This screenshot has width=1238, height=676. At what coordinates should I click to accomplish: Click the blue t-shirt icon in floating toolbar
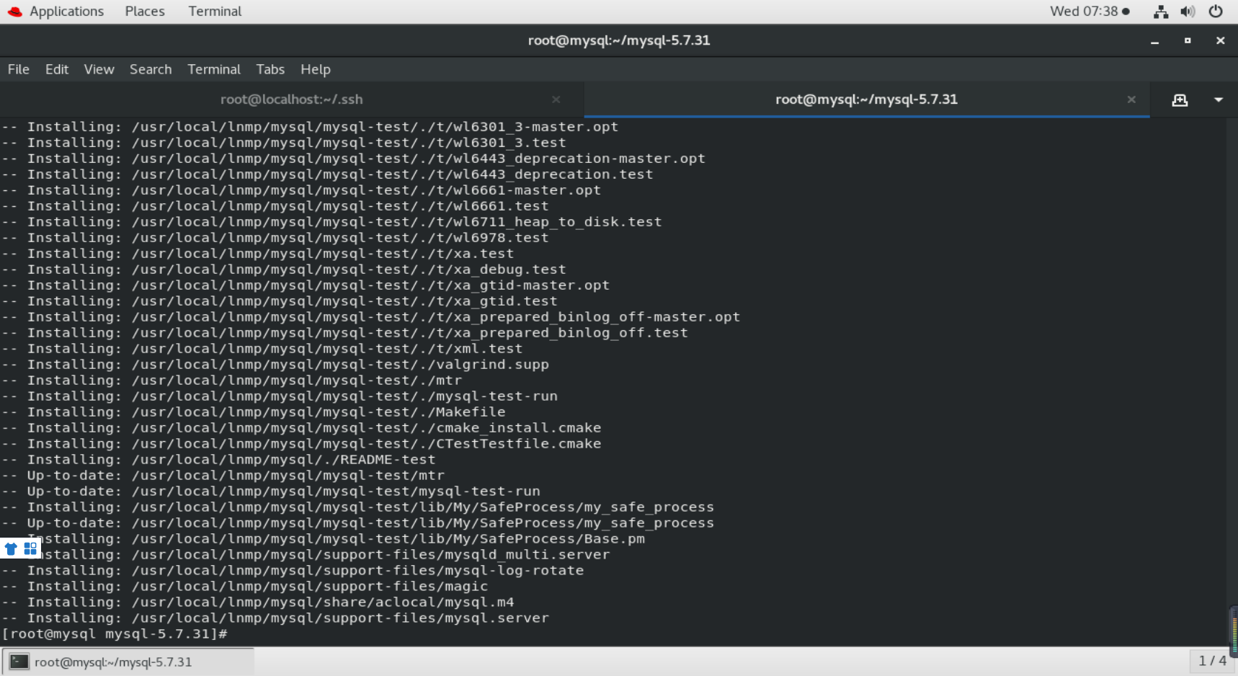click(11, 548)
